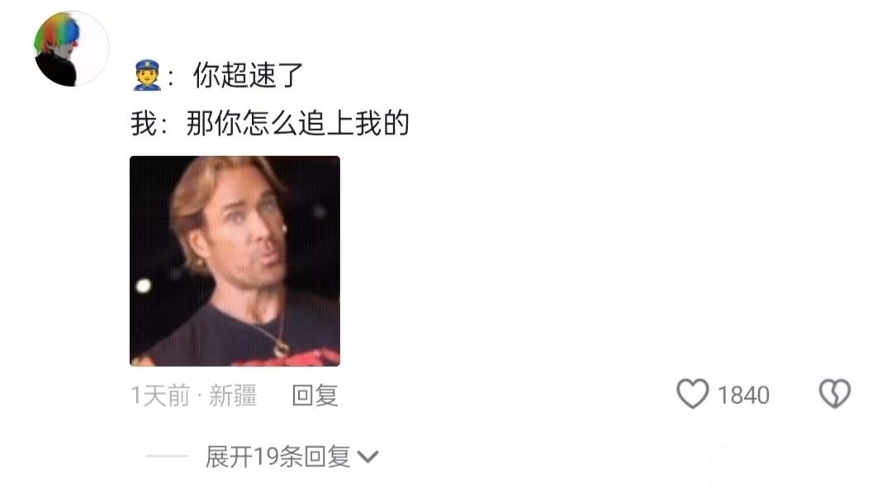Open the commenter's rainbow-haired avatar profile

72,49
